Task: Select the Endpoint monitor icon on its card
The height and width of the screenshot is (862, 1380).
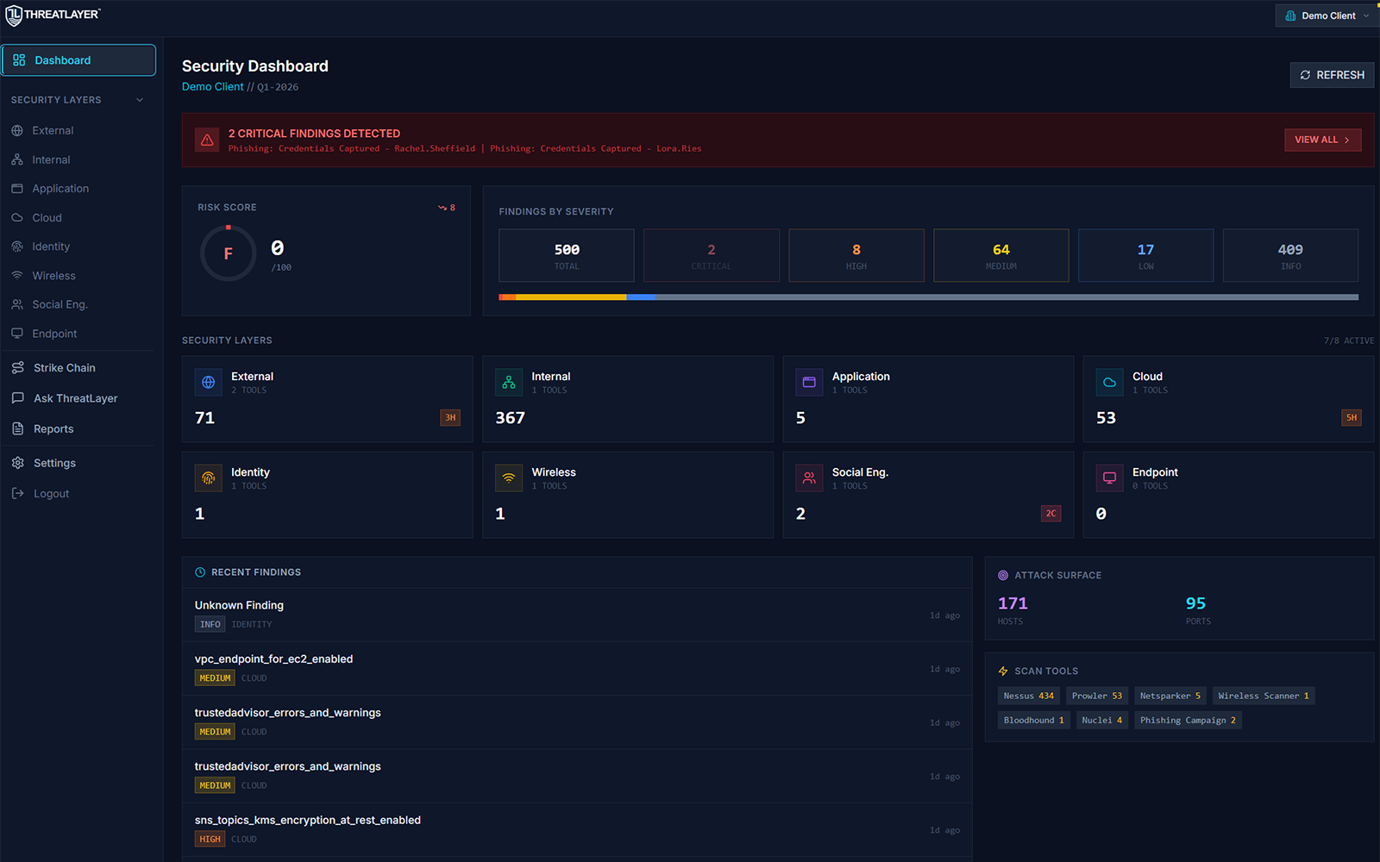Action: 1108,478
